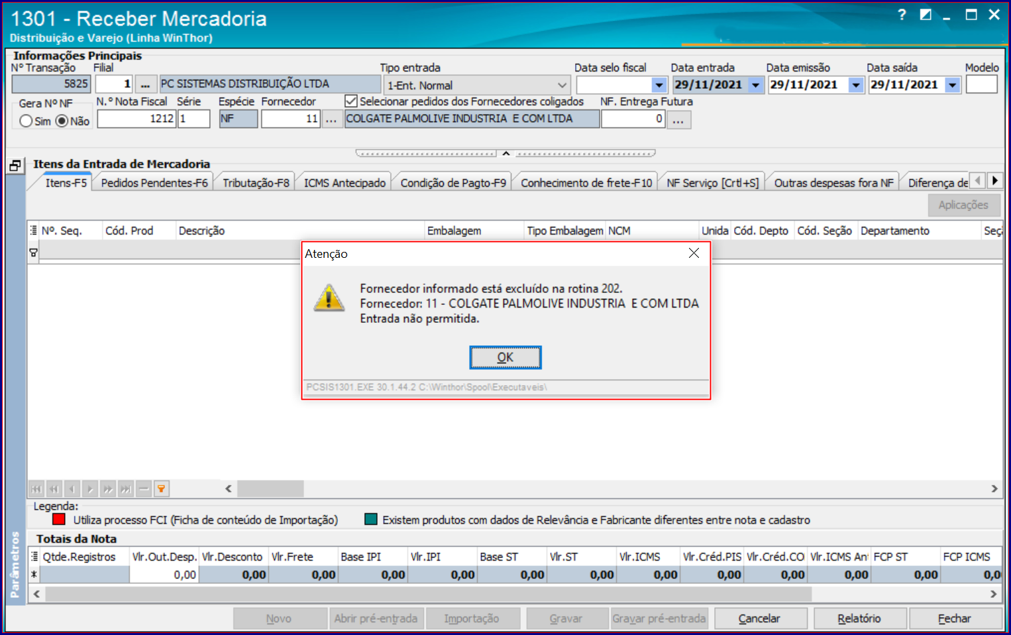This screenshot has width=1011, height=635.
Task: Click the warning triangle icon in Atenção dialog
Action: click(x=329, y=298)
